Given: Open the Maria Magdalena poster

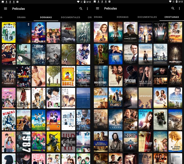Looking at the screenshot, I should pyautogui.click(x=145, y=76).
